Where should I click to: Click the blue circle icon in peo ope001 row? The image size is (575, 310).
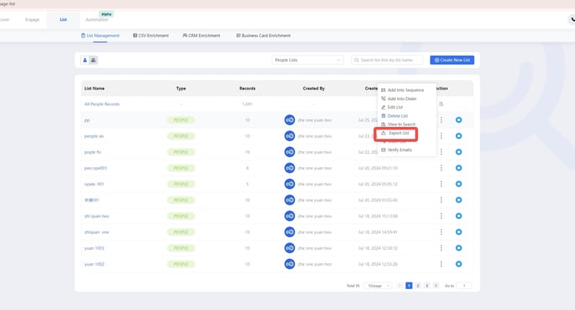click(458, 168)
